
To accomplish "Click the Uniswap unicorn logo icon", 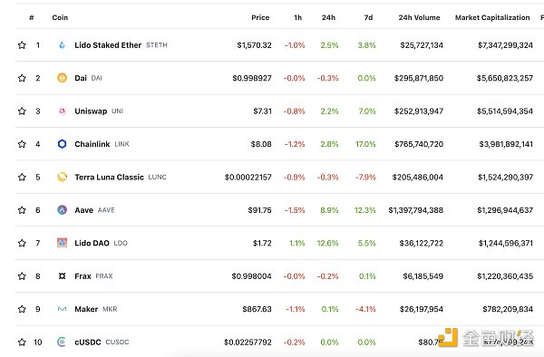I will point(62,111).
